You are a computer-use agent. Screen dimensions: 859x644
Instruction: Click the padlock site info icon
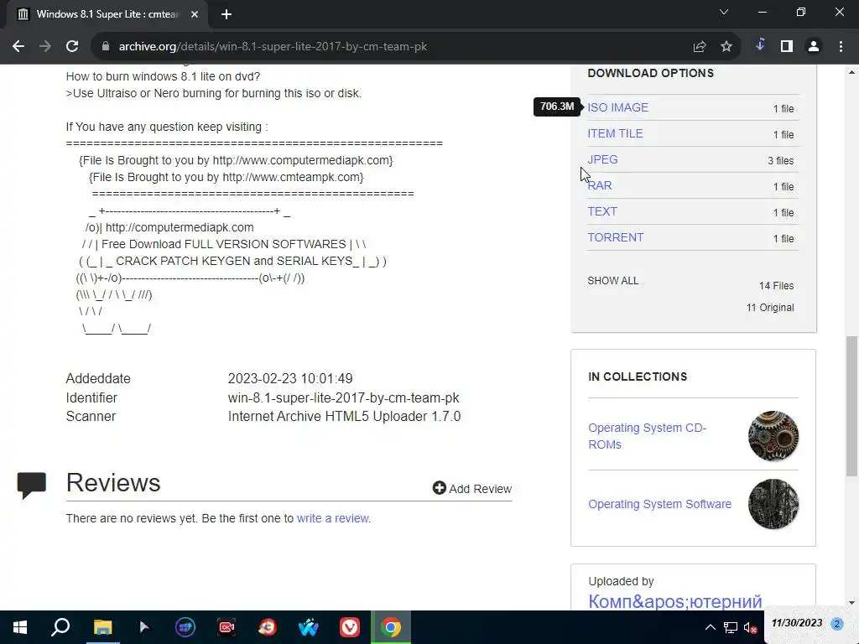click(x=106, y=47)
